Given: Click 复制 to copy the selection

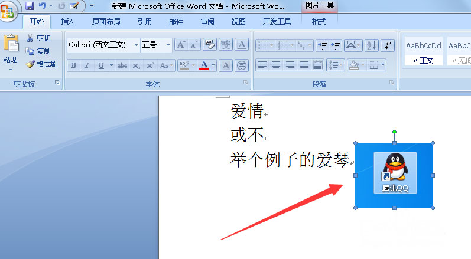Looking at the screenshot, I should click(39, 51).
